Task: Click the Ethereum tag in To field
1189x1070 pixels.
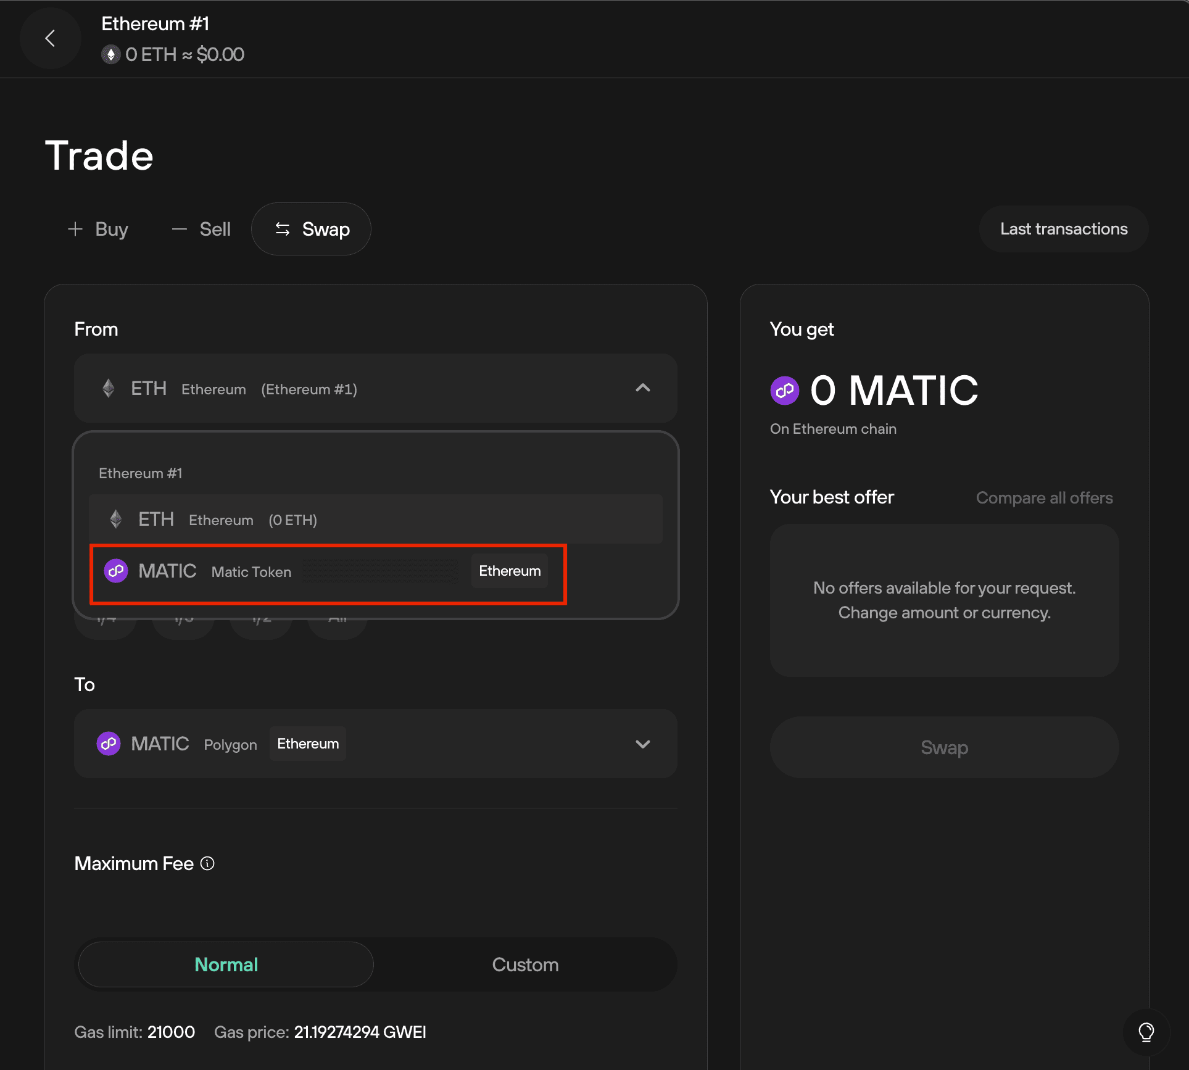Action: [308, 744]
